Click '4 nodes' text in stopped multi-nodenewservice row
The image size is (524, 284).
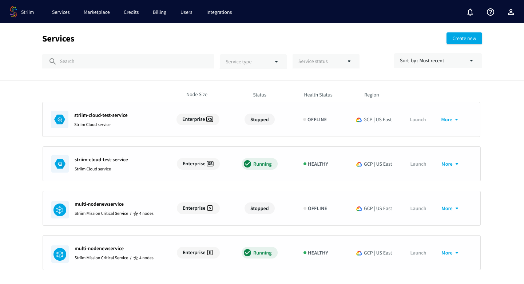(146, 213)
